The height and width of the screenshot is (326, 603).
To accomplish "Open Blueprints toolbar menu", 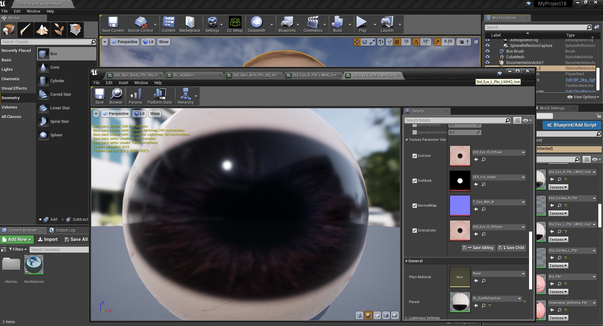I will click(x=287, y=25).
